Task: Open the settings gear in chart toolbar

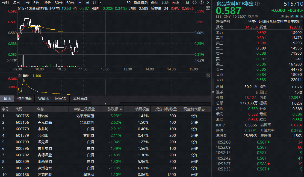Action: (194, 3)
